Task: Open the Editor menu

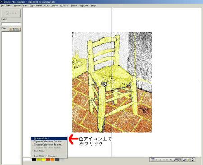Action: [x=74, y=5]
